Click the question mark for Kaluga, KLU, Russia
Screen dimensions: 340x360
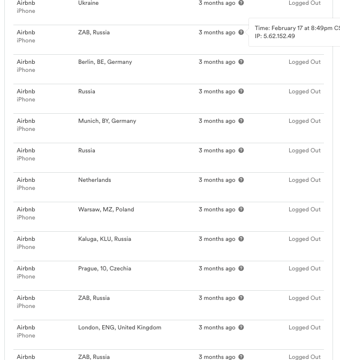tap(241, 239)
